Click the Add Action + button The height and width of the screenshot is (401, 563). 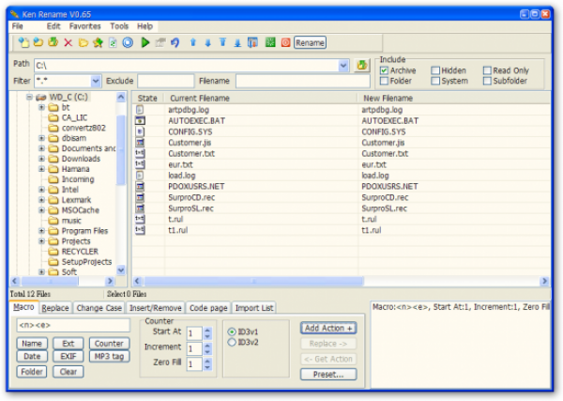click(x=328, y=328)
